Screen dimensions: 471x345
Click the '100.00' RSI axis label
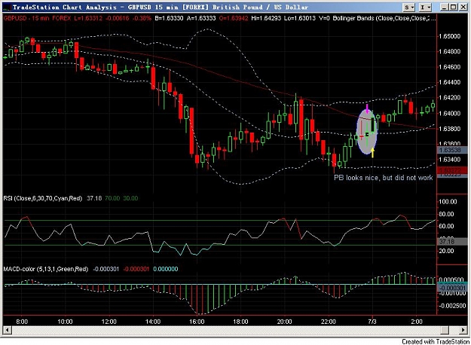coord(449,202)
